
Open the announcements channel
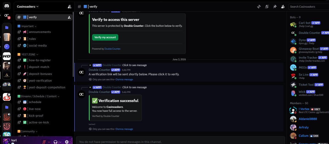[44, 32]
